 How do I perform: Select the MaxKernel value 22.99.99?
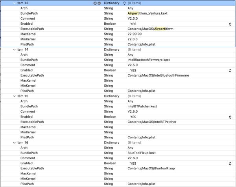pyautogui.click(x=135, y=34)
